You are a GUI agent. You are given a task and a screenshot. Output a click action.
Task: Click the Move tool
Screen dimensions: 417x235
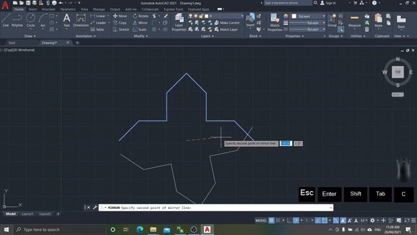pos(120,16)
